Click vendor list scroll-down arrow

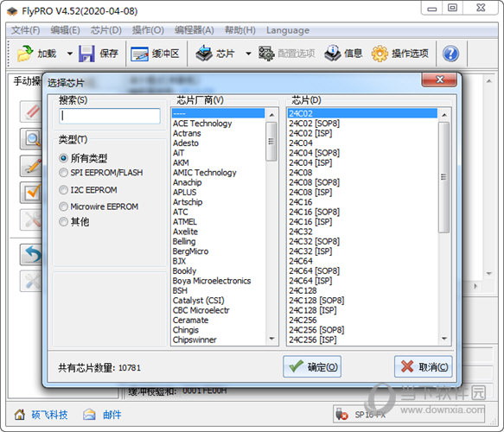pos(272,339)
